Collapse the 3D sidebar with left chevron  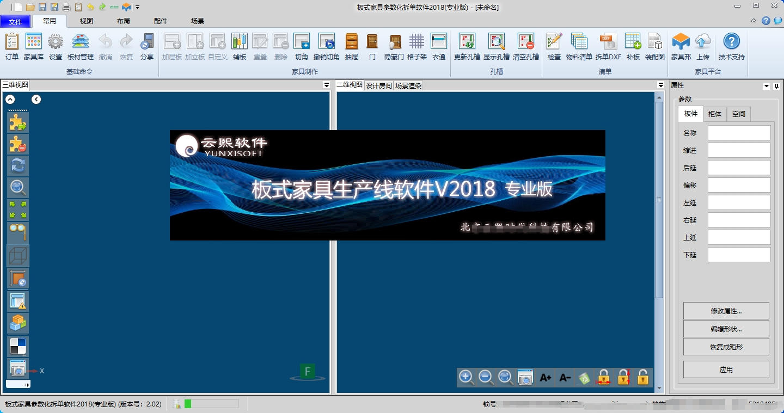(x=36, y=99)
